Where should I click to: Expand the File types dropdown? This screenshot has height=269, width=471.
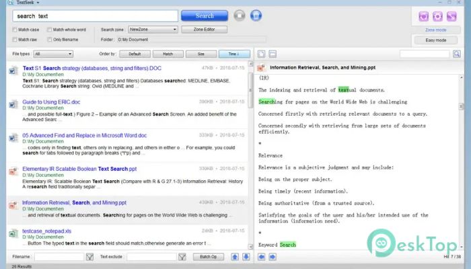coord(52,54)
